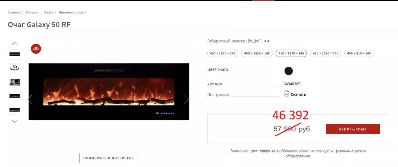Select size 450 × 1520 × 145
The image size is (398, 167).
[x=257, y=53]
